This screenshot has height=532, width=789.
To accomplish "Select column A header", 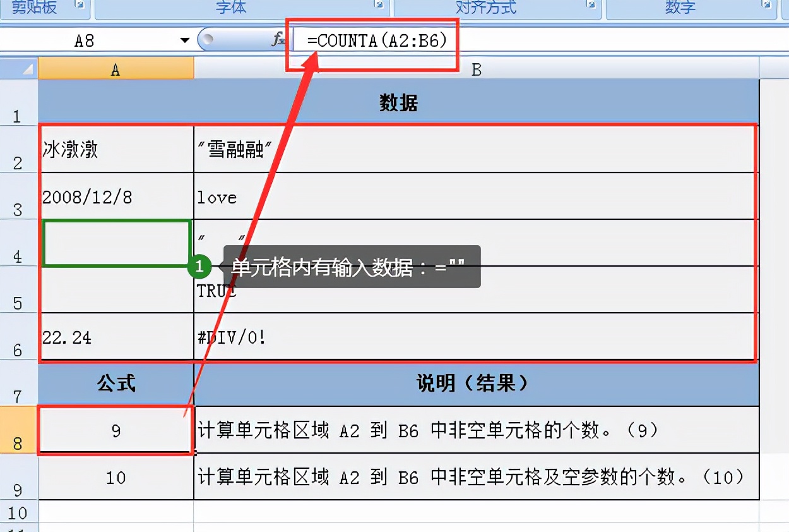I will pyautogui.click(x=116, y=68).
